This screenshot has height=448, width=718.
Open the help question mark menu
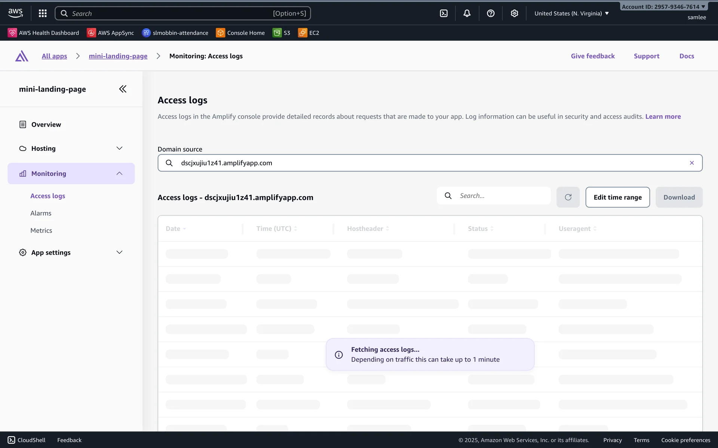click(x=491, y=13)
